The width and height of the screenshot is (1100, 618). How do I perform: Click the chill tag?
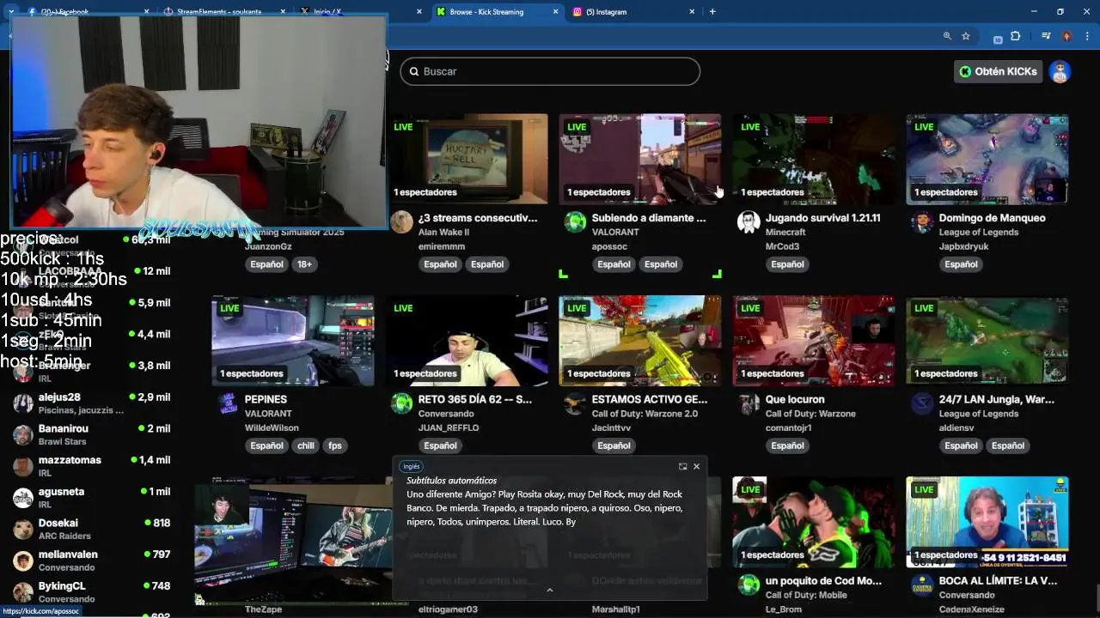pyautogui.click(x=306, y=445)
